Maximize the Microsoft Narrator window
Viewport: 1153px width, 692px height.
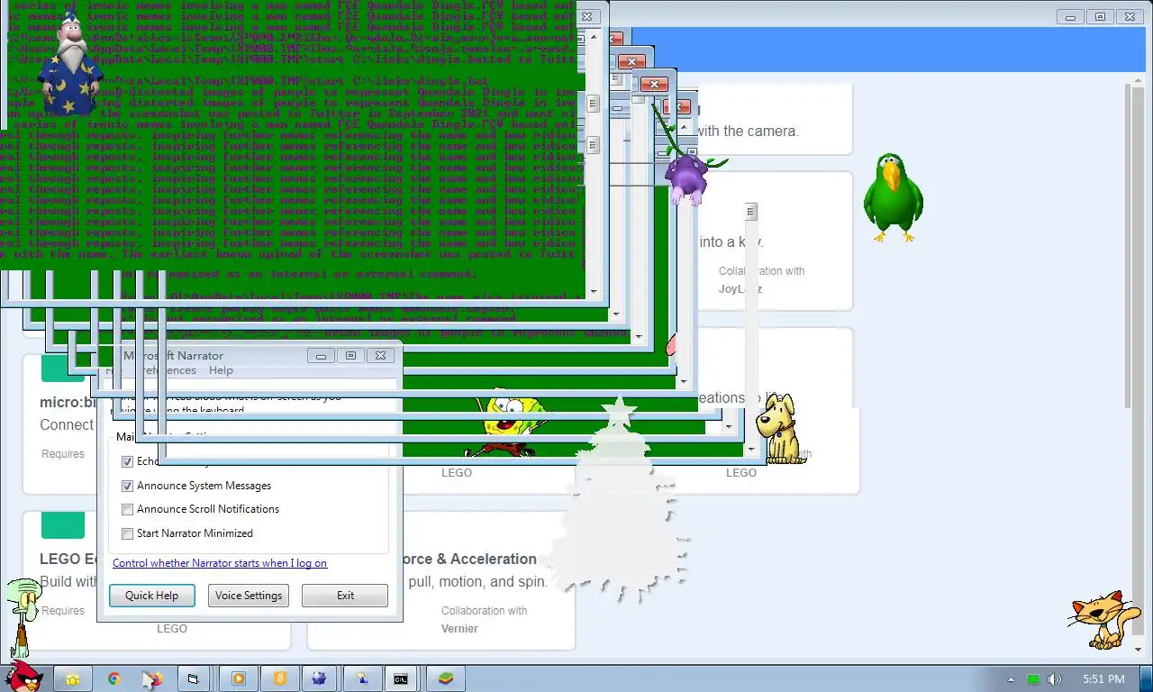coord(350,356)
